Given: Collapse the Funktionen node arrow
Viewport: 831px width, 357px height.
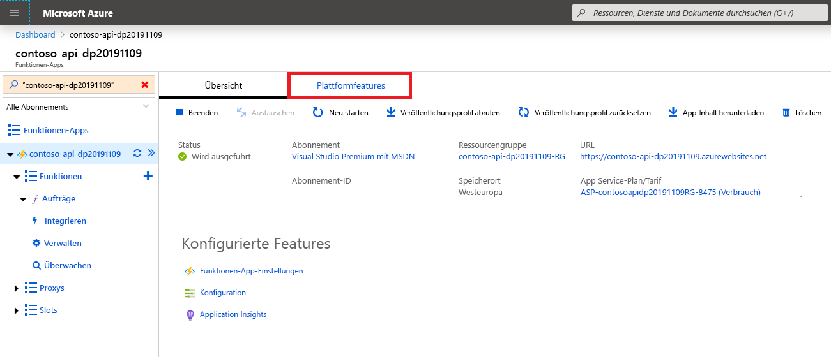Looking at the screenshot, I should coord(17,177).
